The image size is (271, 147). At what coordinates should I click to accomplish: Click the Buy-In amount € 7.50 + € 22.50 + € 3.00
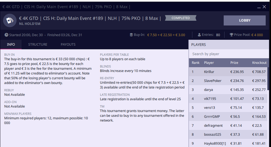pos(166,35)
